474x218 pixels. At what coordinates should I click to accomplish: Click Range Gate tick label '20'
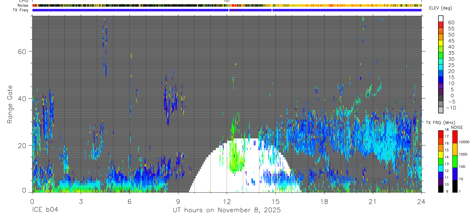coord(23,145)
